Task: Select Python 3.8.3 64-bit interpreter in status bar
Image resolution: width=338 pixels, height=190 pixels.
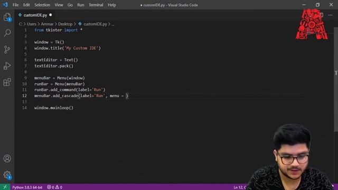Action: coord(27,187)
